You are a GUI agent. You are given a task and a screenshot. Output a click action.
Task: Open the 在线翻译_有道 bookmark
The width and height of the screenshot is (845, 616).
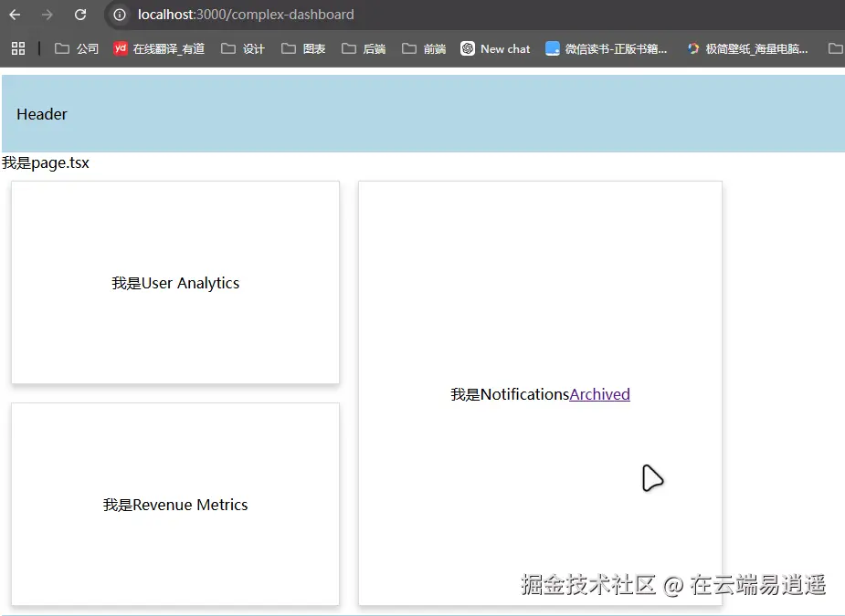click(x=159, y=49)
